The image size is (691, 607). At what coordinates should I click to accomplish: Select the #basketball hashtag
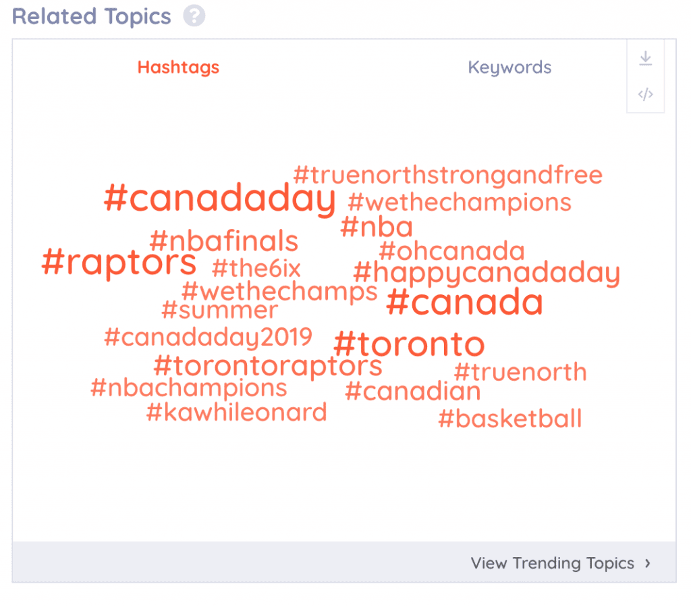(510, 419)
